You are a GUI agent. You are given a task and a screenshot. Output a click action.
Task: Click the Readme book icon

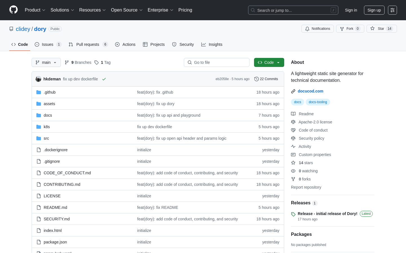click(x=293, y=114)
